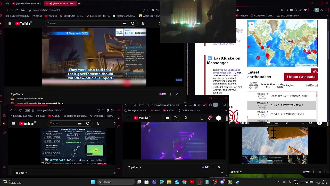Open COREPUNK bookmark in 3I/ATLAS window
This screenshot has width=330, height=186.
tap(75, 116)
